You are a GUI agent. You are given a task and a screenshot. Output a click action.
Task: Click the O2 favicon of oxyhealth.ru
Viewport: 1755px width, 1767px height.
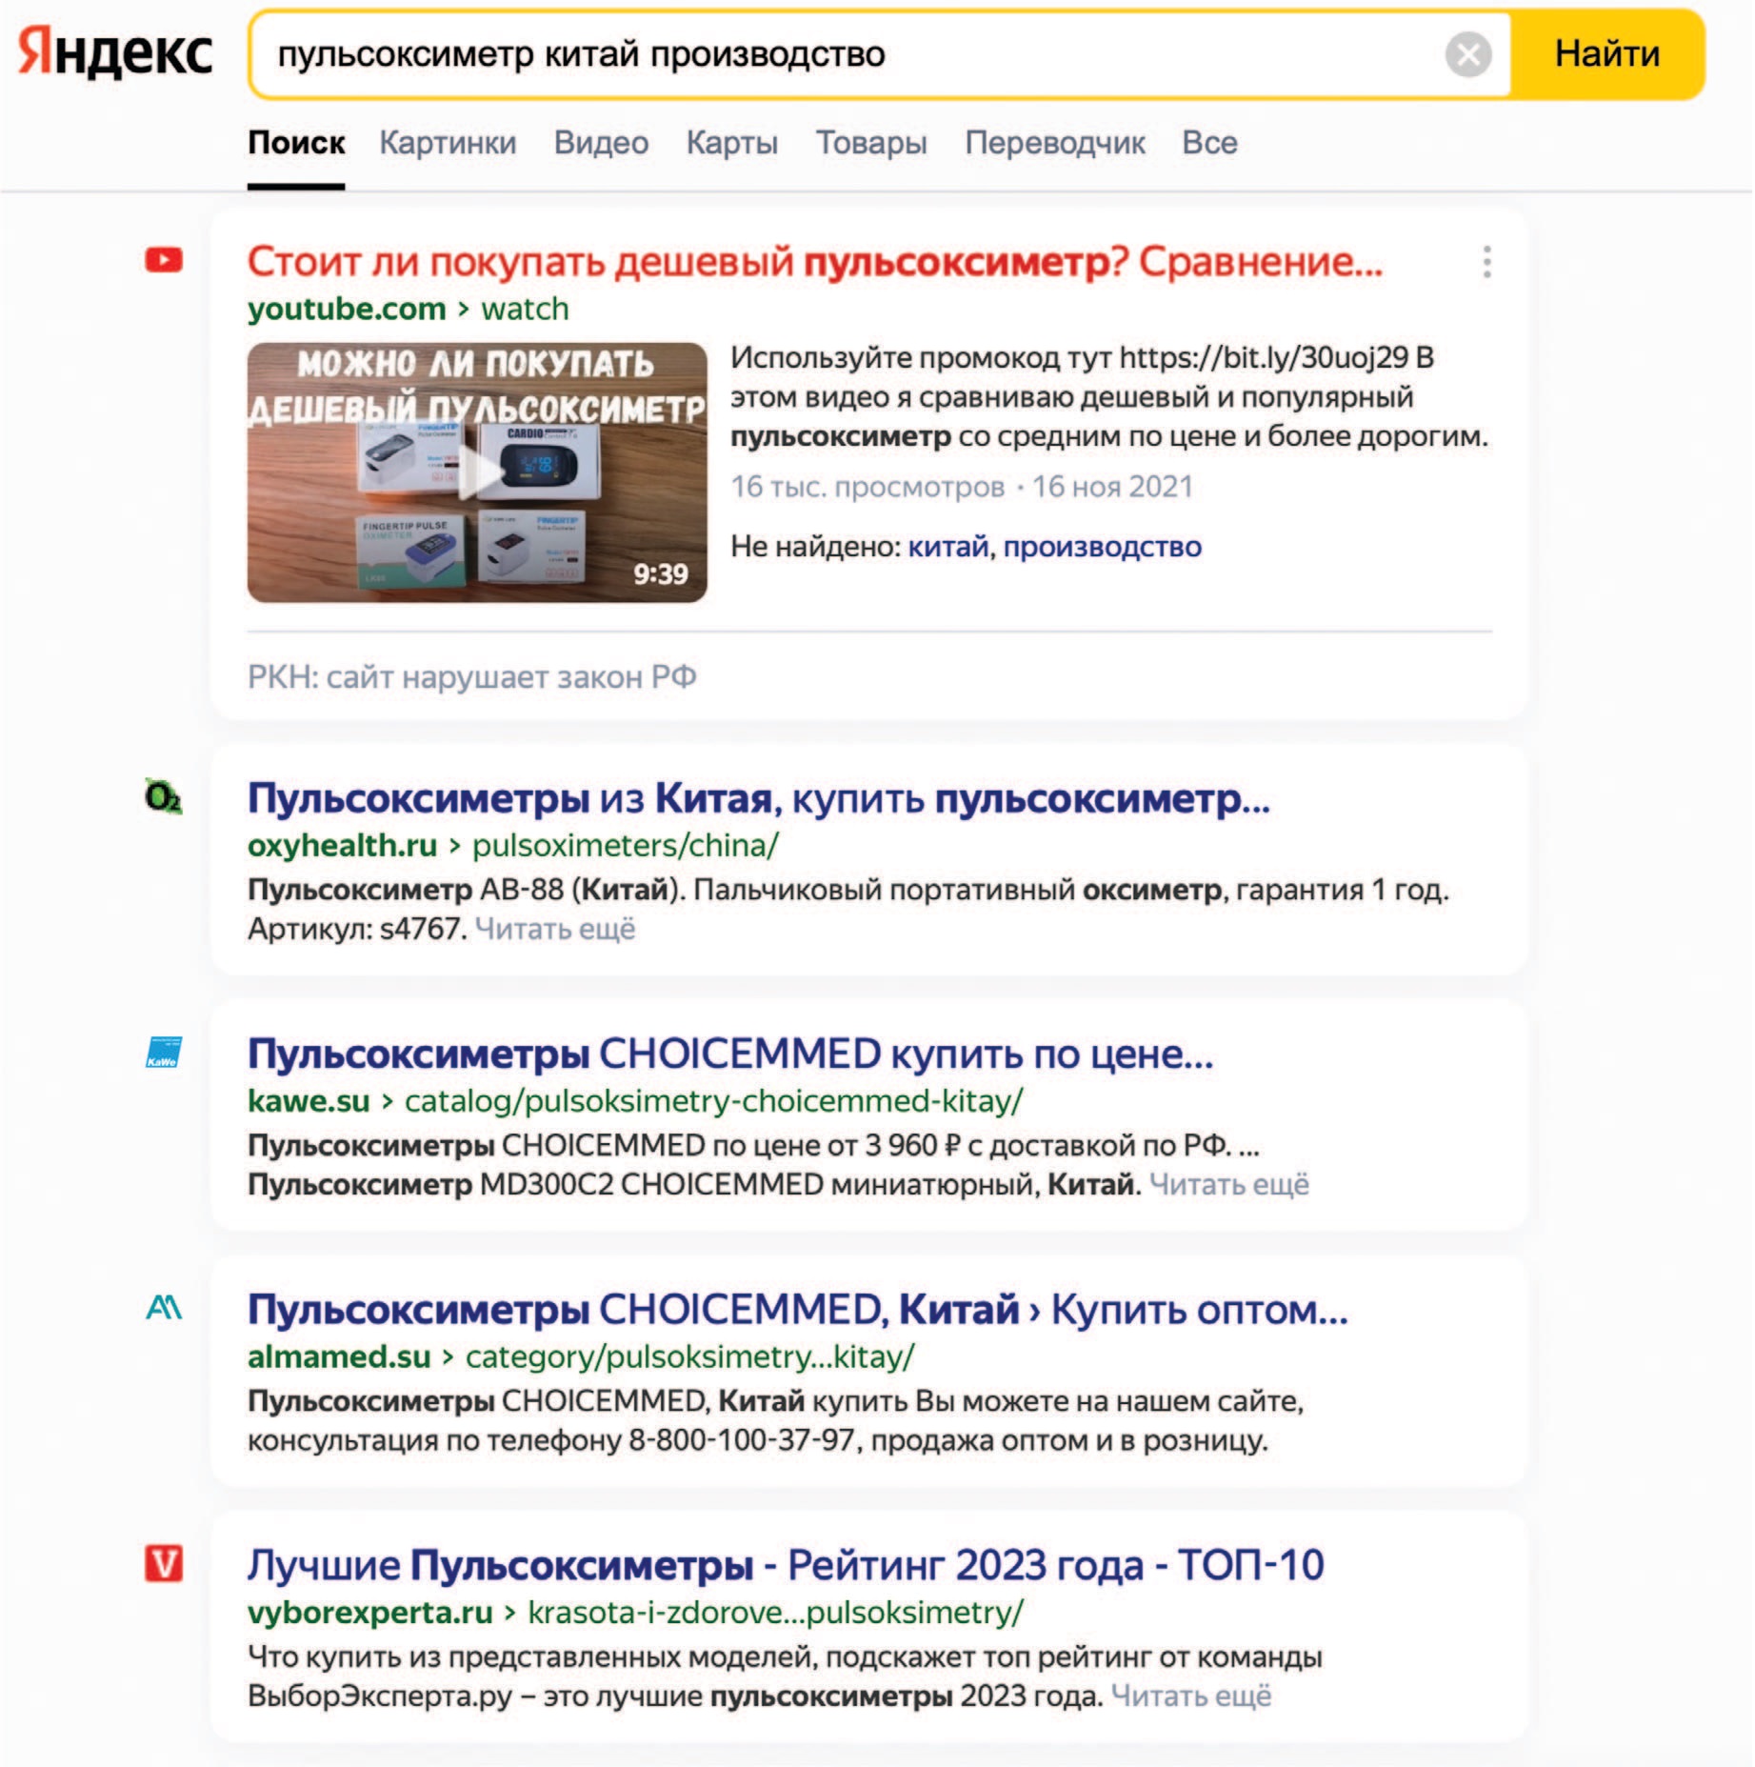pos(164,796)
